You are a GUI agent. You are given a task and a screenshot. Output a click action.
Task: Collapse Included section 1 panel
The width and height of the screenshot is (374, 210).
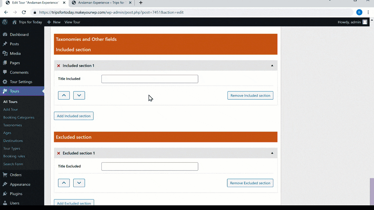[272, 66]
